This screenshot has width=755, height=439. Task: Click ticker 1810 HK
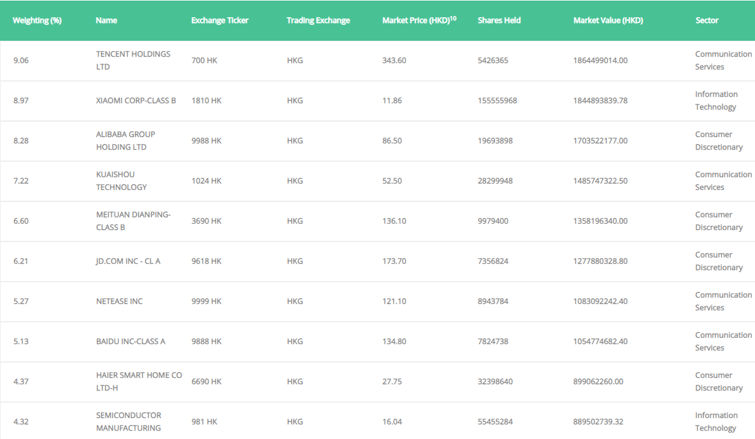206,101
